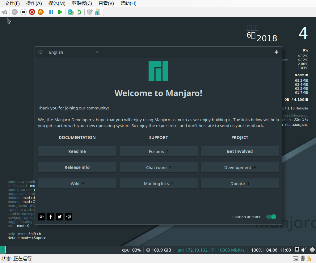Open the Read me button
Screen dimensions: 316x263
point(77,151)
